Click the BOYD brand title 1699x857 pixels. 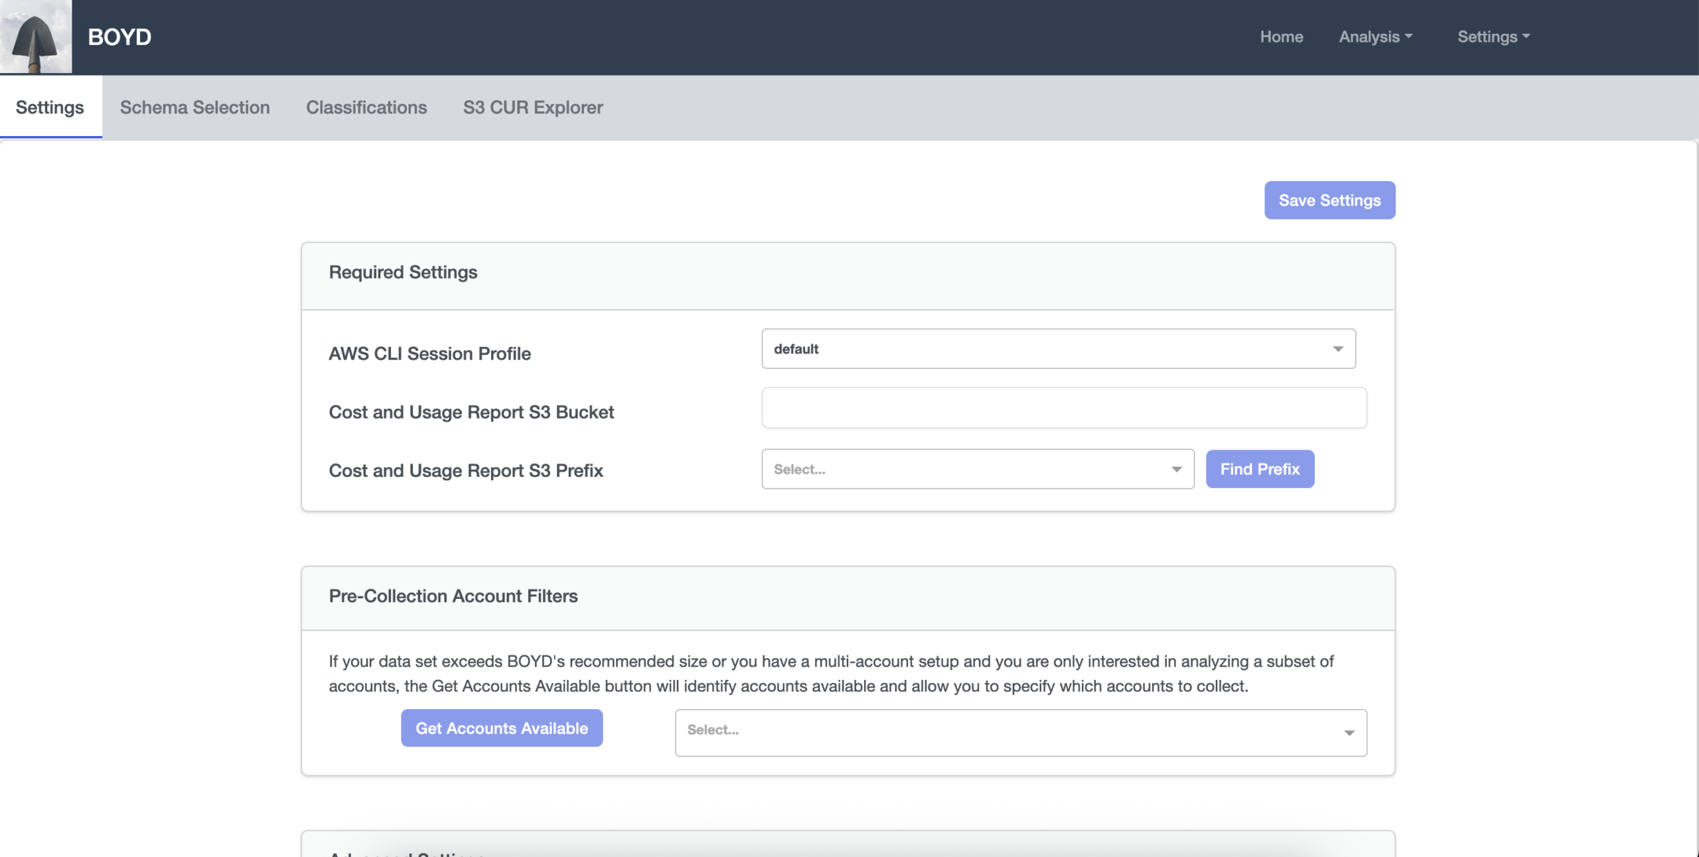pos(119,37)
